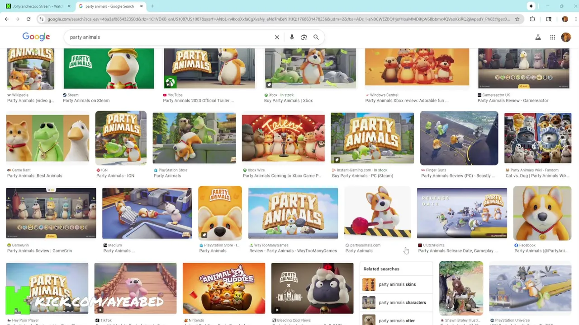Open the Chrome extensions puzzle icon
579x325 pixels.
(532, 19)
